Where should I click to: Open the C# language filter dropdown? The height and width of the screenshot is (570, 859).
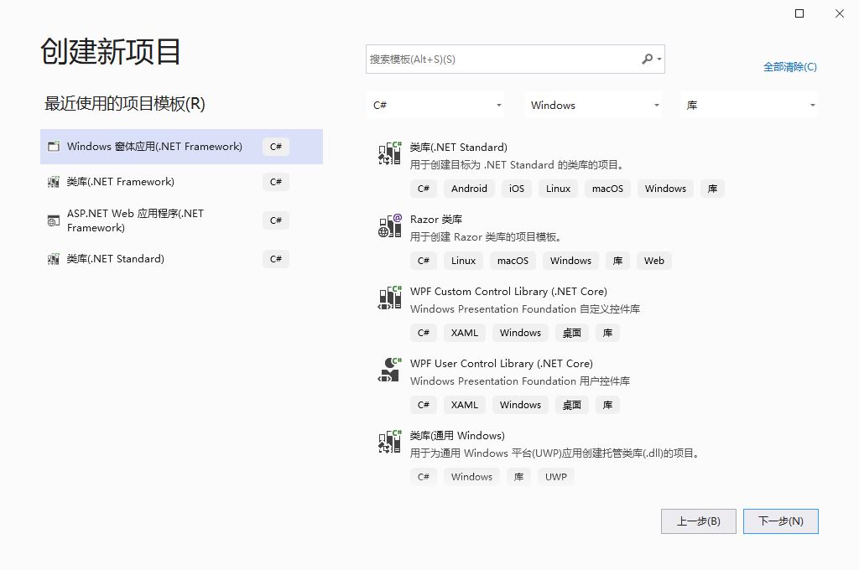tap(435, 105)
